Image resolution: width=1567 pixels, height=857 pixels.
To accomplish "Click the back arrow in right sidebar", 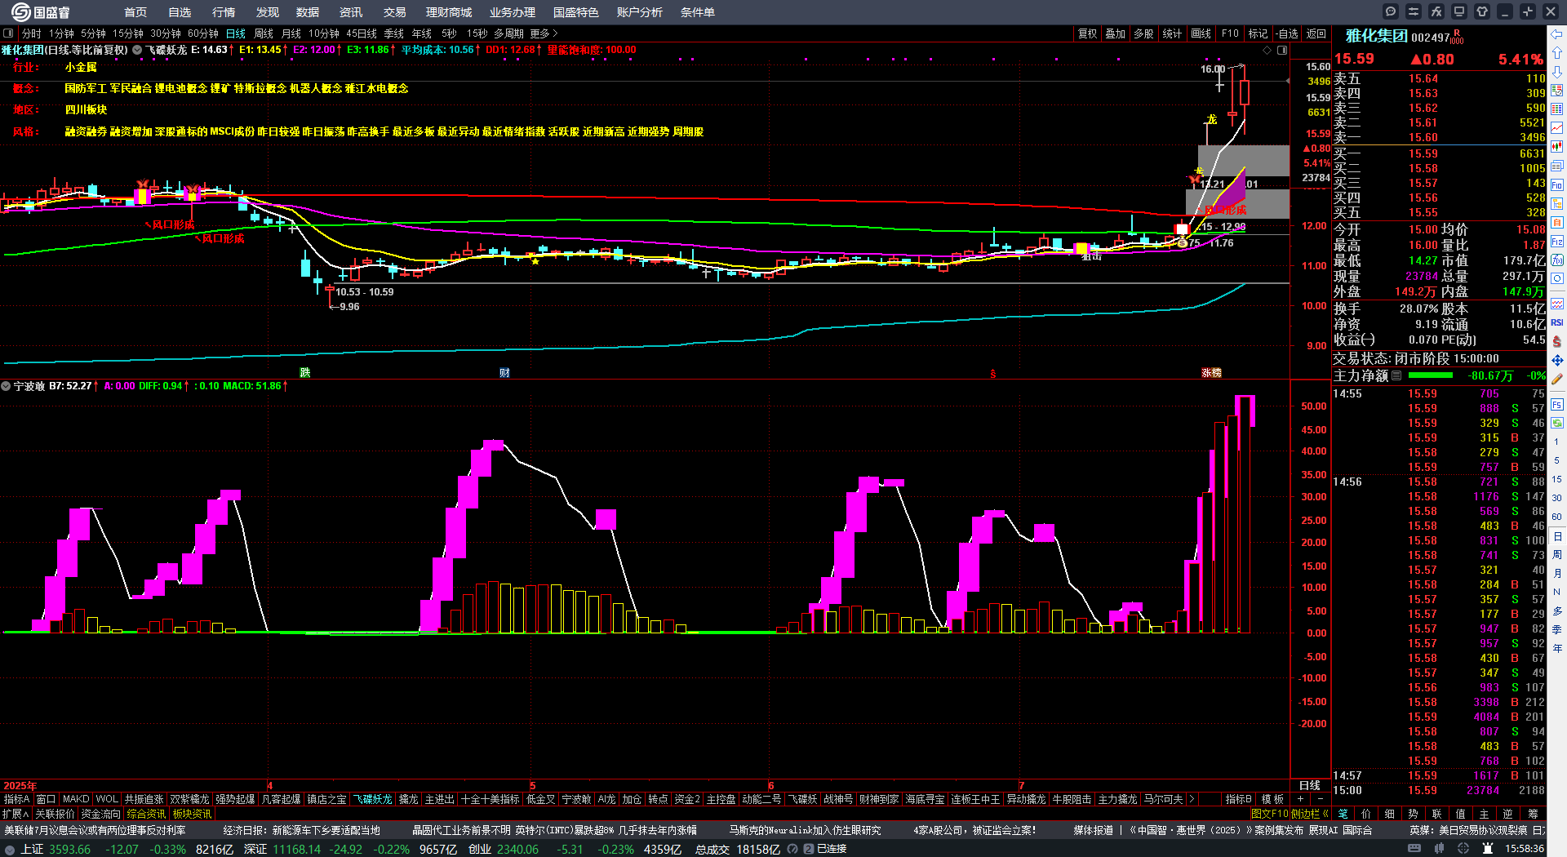I will 1557,34.
